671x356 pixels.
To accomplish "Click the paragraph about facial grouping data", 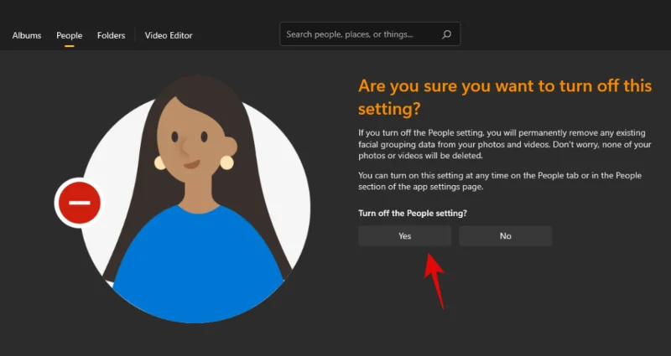I will pyautogui.click(x=503, y=144).
